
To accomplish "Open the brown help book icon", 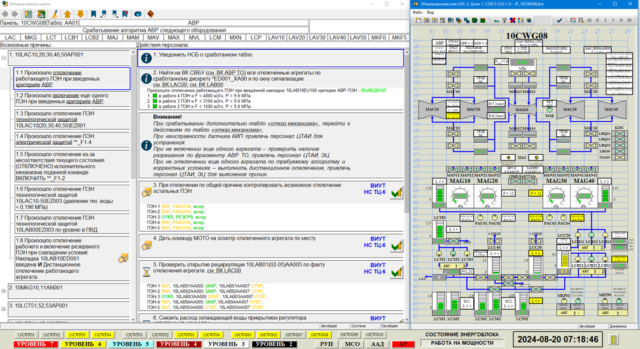I will 151,14.
